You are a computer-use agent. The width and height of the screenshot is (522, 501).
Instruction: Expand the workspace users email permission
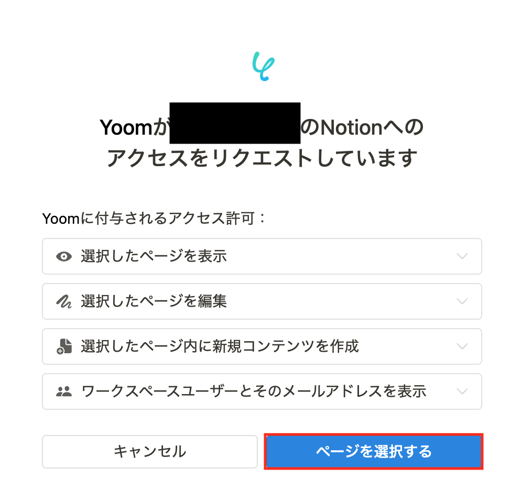point(462,391)
